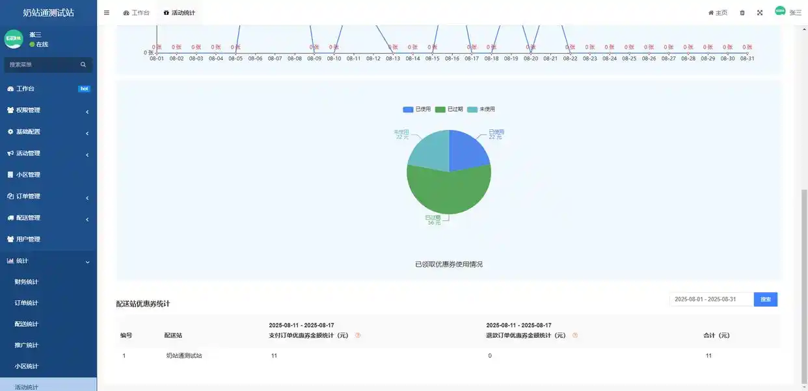Image resolution: width=808 pixels, height=391 pixels.
Task: Open 财务统计 in the sidebar
Action: [x=27, y=282]
